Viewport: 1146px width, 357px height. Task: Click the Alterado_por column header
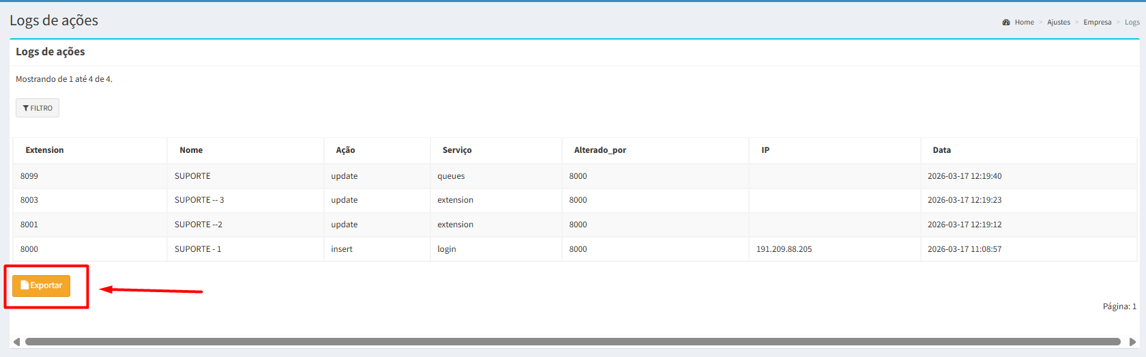600,150
